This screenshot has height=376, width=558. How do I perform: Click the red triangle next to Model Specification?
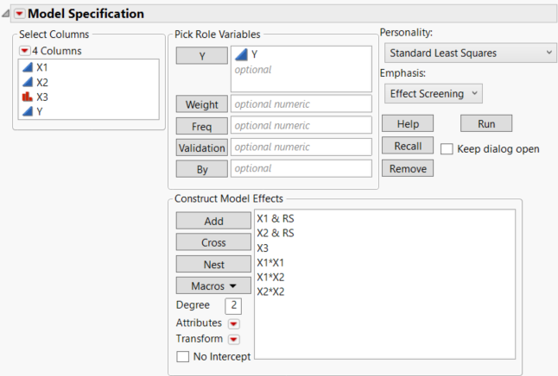(x=19, y=14)
